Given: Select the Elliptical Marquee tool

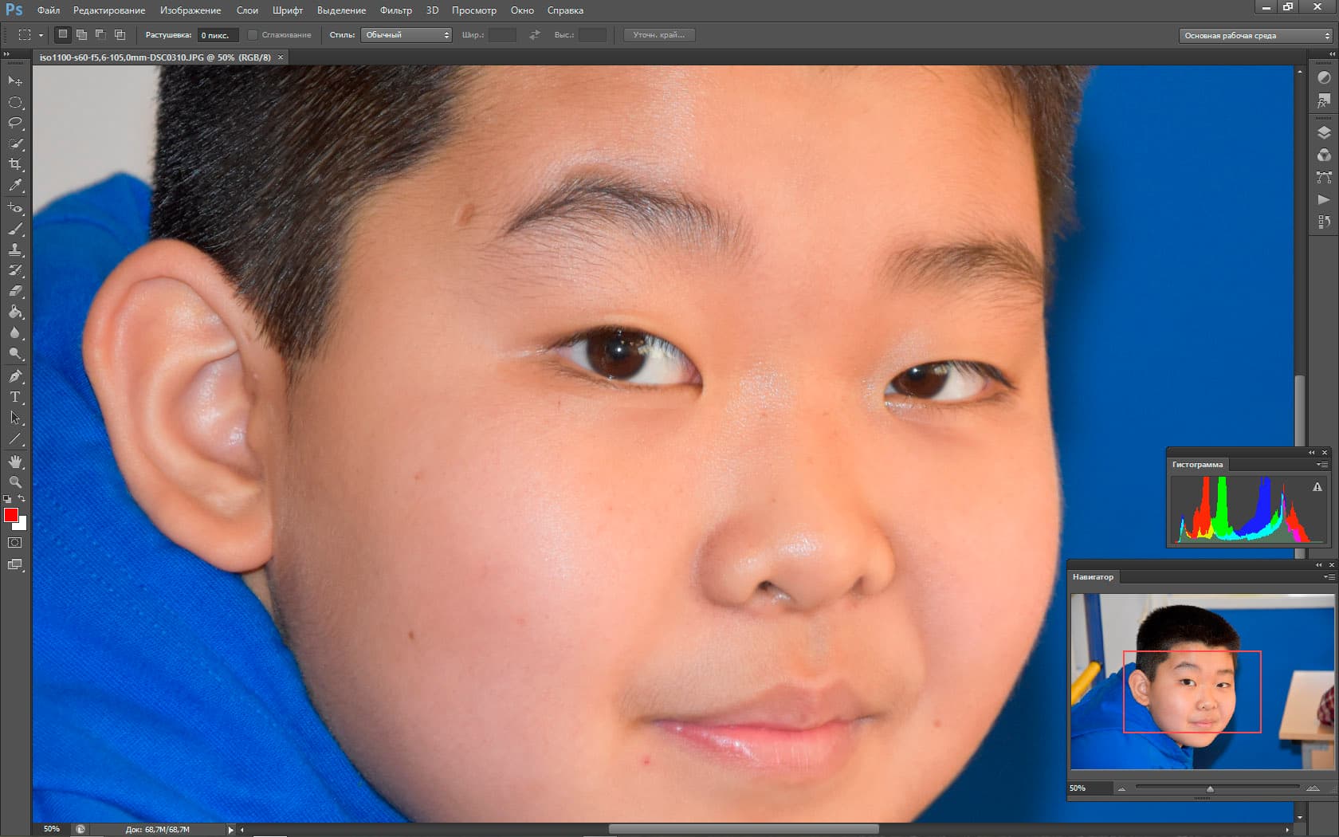Looking at the screenshot, I should click(x=15, y=102).
